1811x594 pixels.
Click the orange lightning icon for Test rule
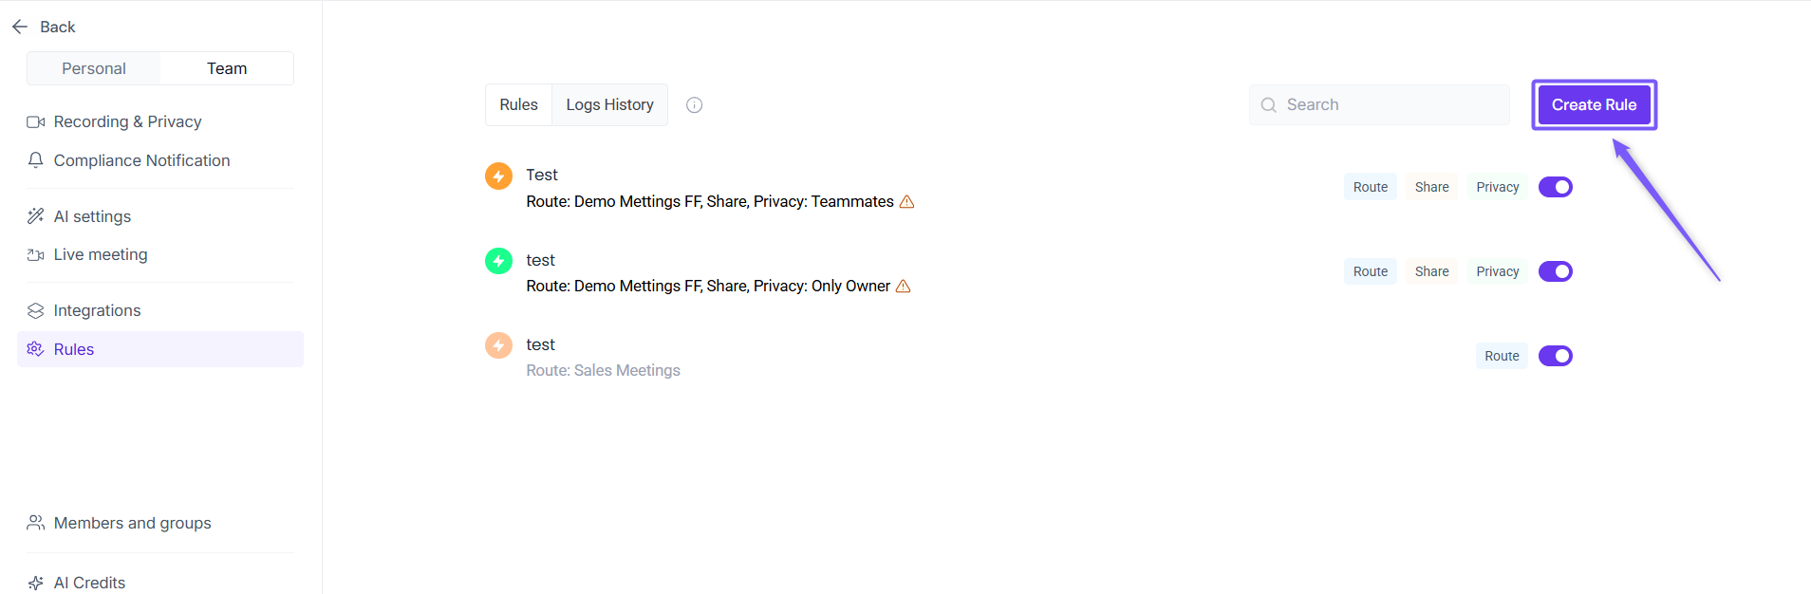(x=498, y=176)
